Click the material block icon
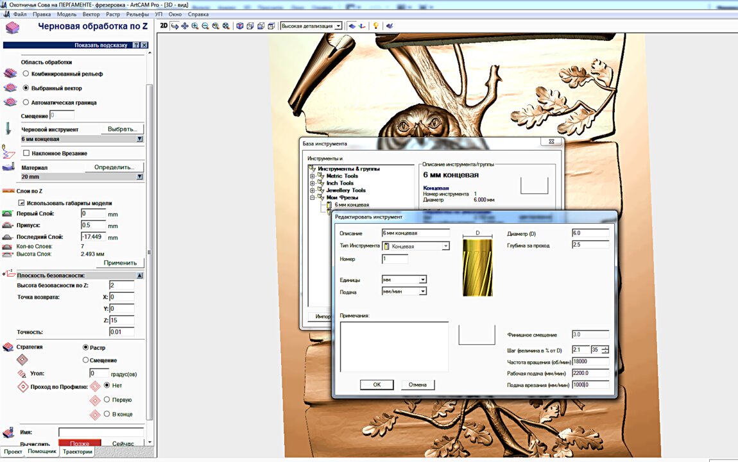738x462 pixels. pyautogui.click(x=8, y=167)
